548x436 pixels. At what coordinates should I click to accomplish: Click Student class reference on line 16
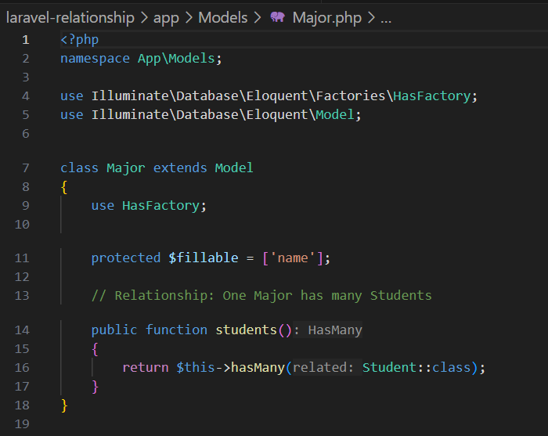pos(389,367)
